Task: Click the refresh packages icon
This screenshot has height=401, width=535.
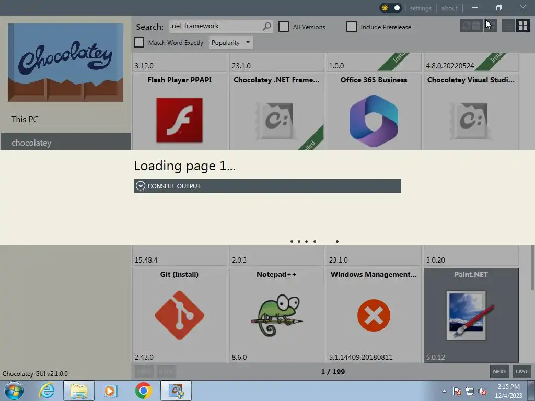Action: pos(471,26)
